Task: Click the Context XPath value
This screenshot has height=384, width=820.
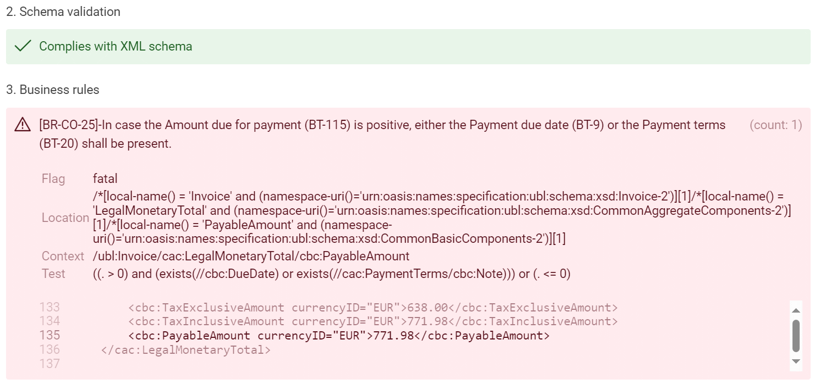Action: (x=251, y=256)
